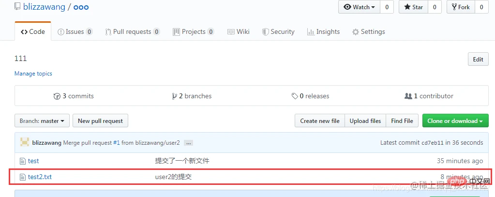Go to the Settings tab
The height and width of the screenshot is (197, 495).
pyautogui.click(x=368, y=31)
